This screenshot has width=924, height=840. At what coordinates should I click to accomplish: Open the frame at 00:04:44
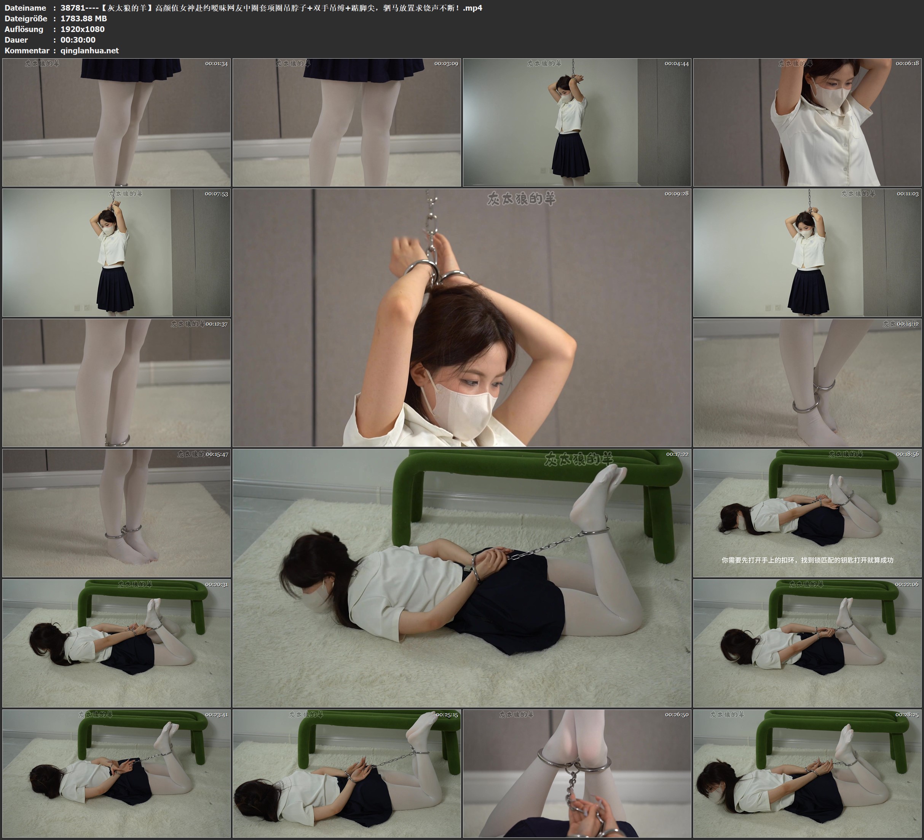pyautogui.click(x=576, y=123)
